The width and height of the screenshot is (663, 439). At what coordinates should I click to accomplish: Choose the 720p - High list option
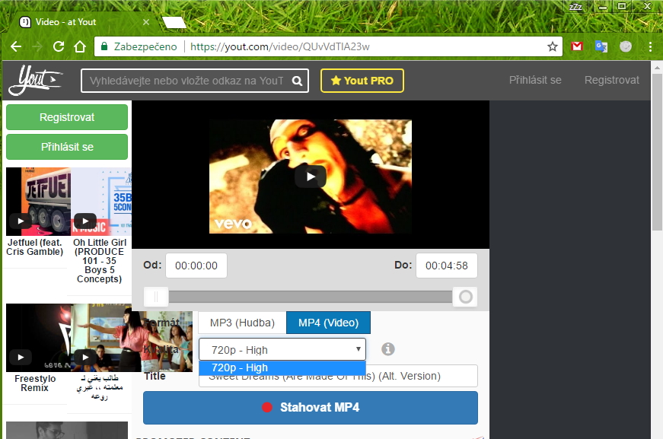click(282, 367)
